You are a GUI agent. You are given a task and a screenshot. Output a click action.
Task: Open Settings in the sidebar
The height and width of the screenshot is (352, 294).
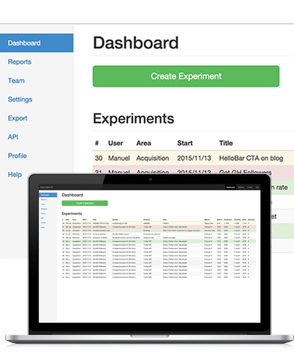coord(20,99)
